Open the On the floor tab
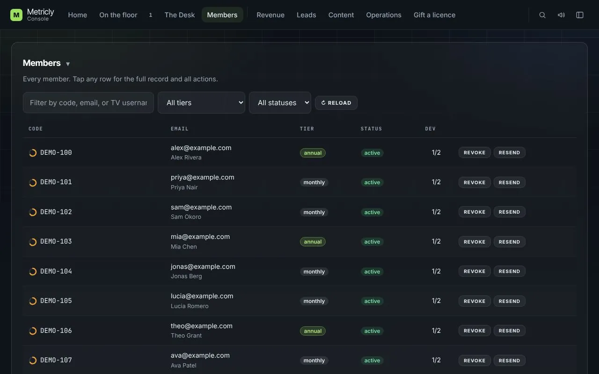Screen dimensions: 599x374 point(118,15)
